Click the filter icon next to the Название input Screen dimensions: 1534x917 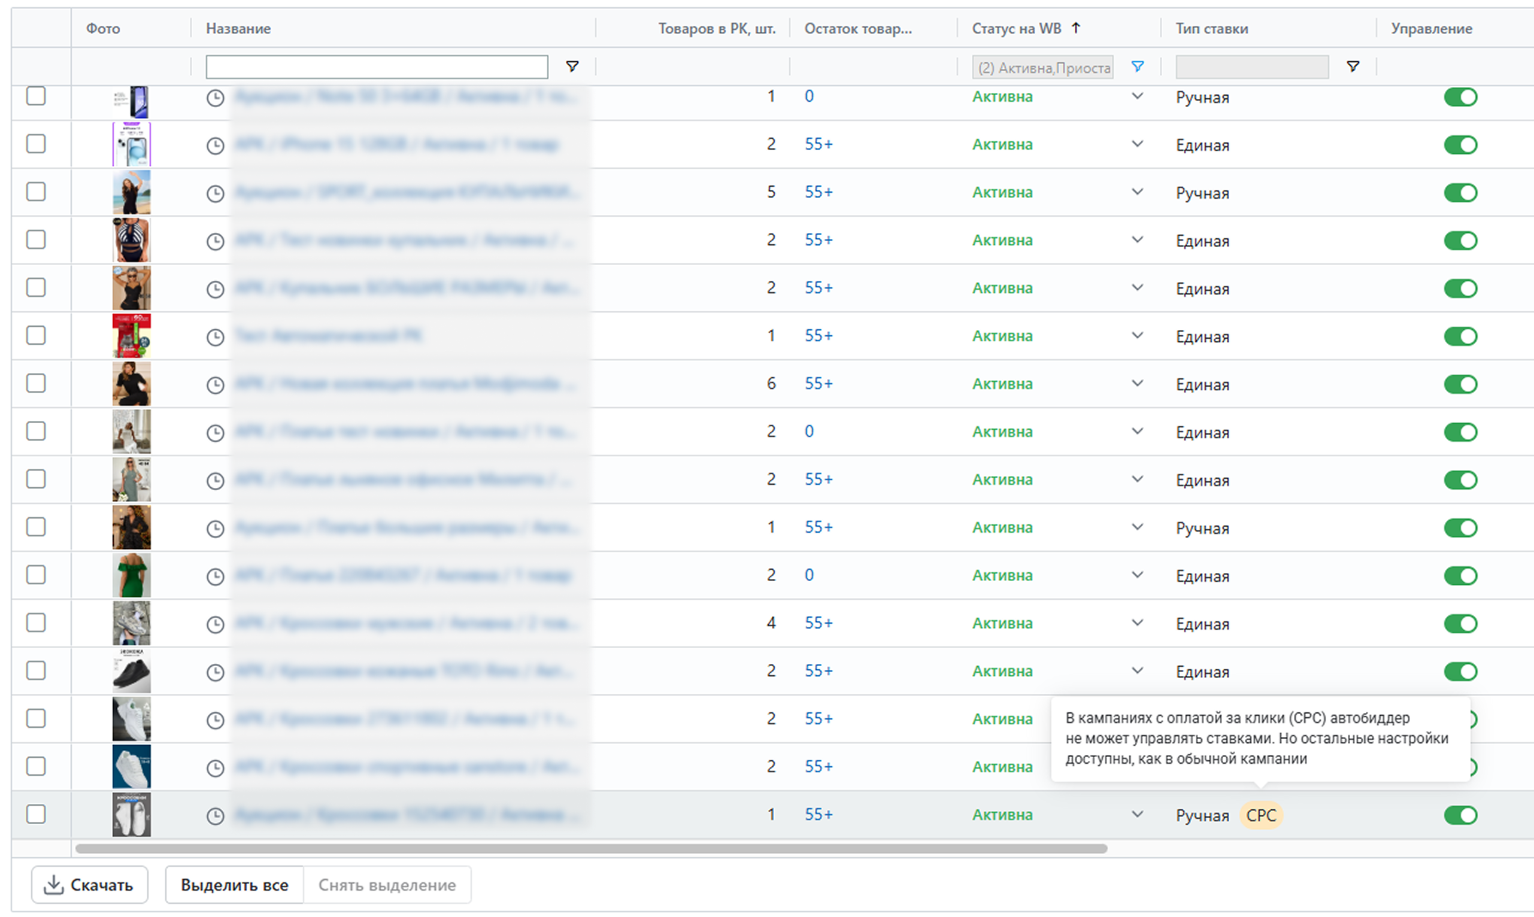click(572, 66)
